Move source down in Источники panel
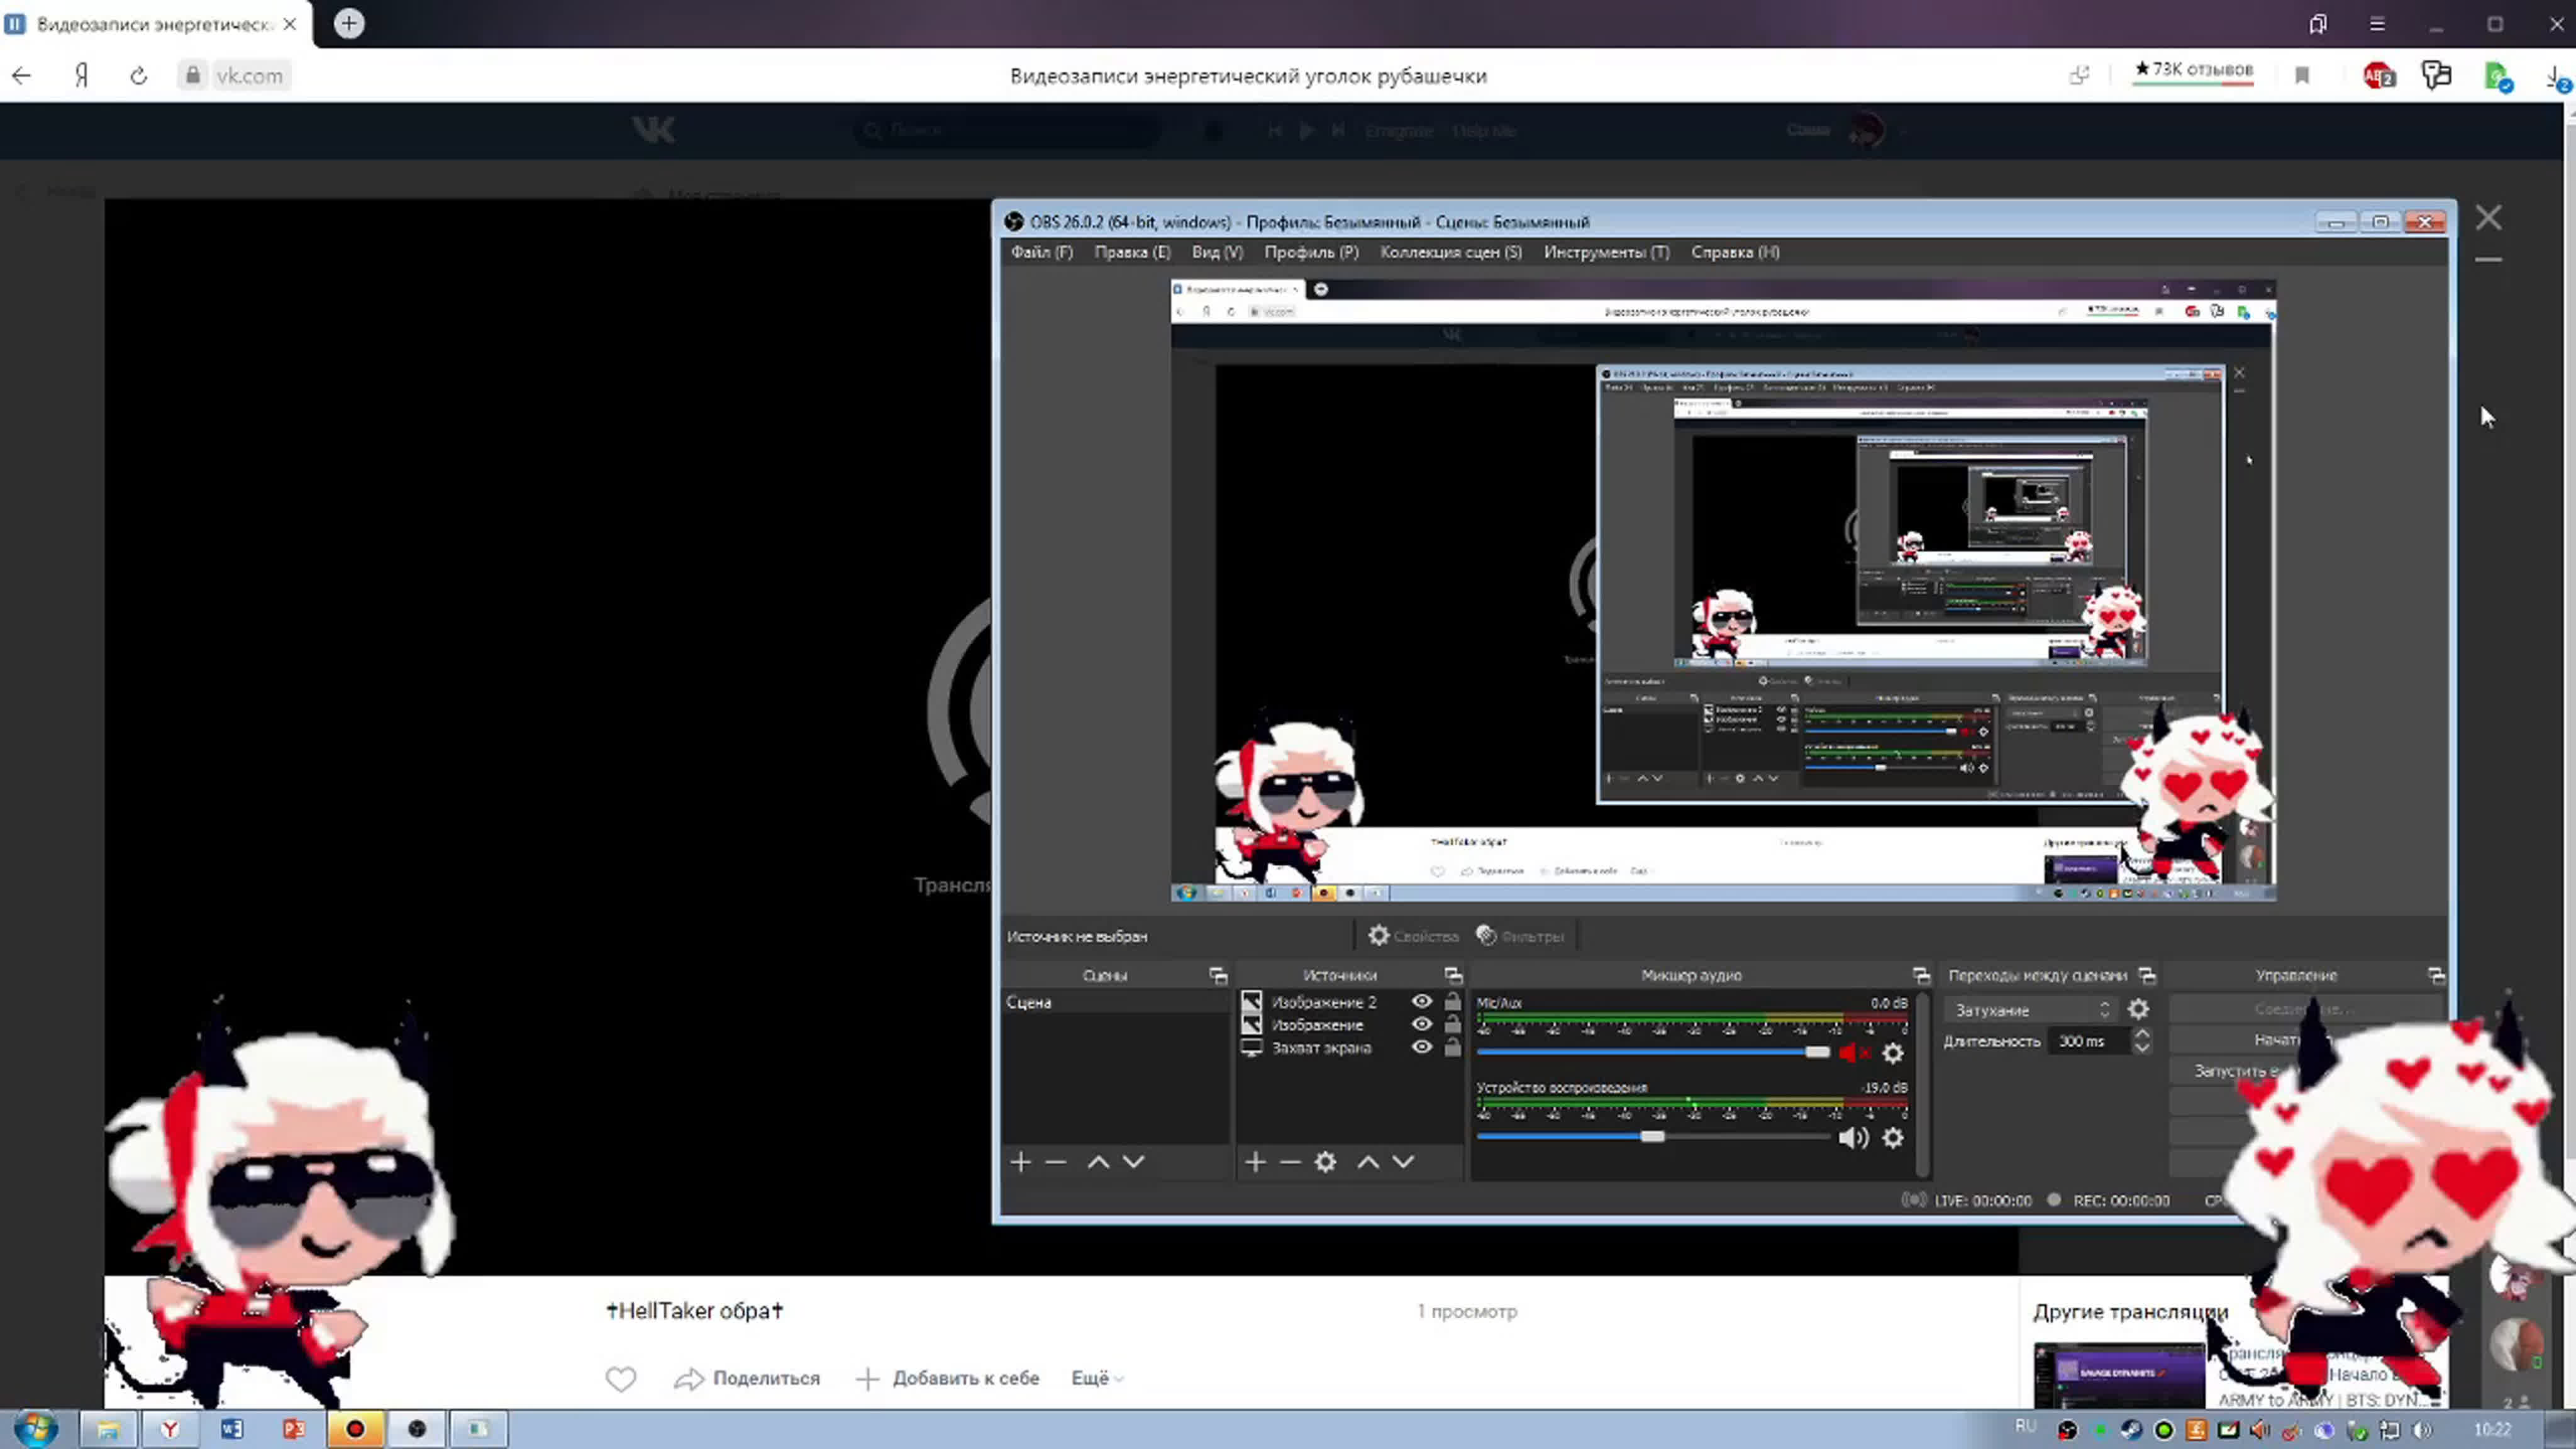This screenshot has width=2576, height=1449. coord(1403,1162)
